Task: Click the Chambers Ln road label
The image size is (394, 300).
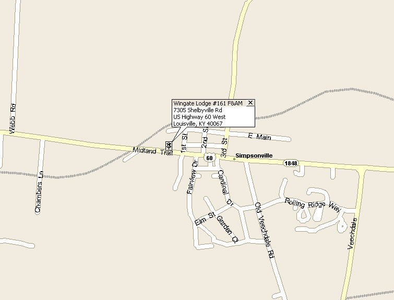Action: pos(39,192)
